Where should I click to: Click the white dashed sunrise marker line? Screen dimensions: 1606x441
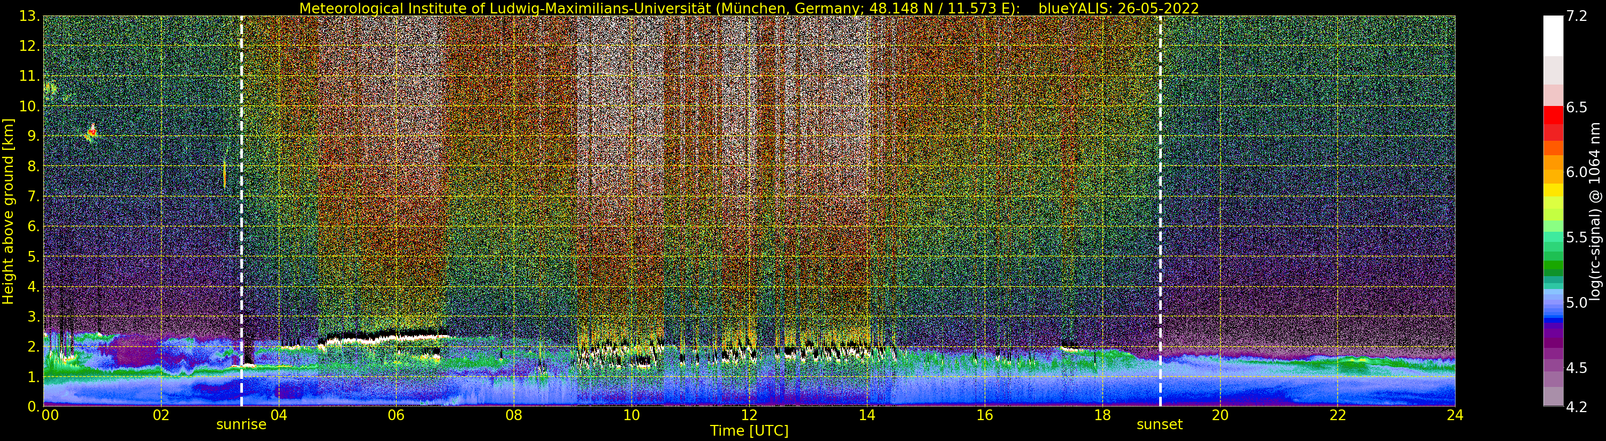241,211
